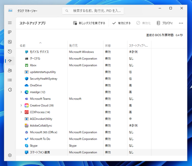
Task: Click 新しいタスクを実行する button
Action: tap(89, 23)
